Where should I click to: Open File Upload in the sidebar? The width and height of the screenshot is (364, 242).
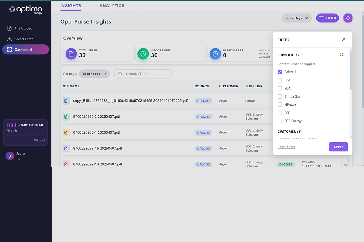point(25,28)
